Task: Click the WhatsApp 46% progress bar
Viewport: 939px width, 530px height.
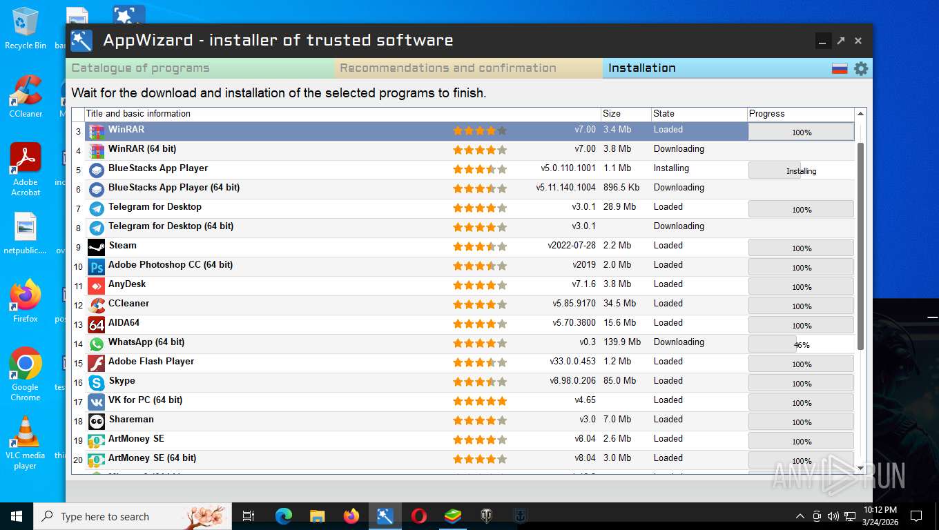Action: 801,344
